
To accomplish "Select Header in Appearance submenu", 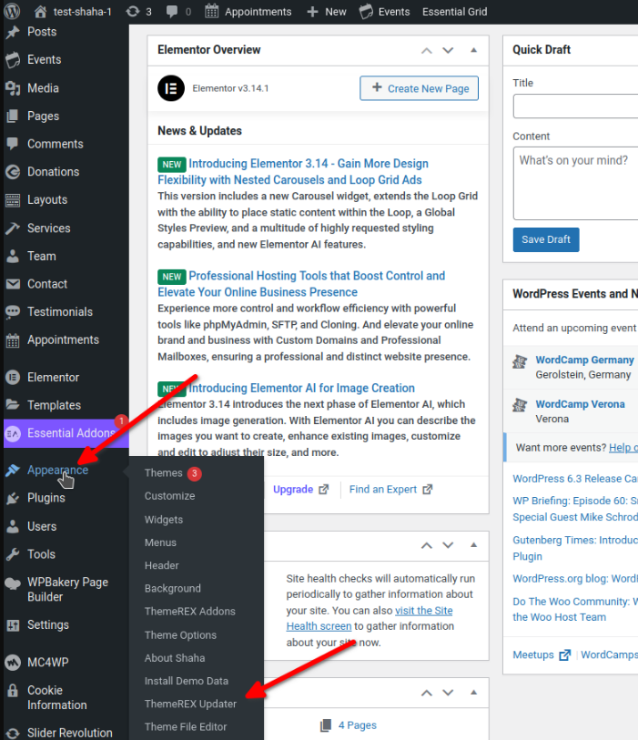I will tap(162, 565).
